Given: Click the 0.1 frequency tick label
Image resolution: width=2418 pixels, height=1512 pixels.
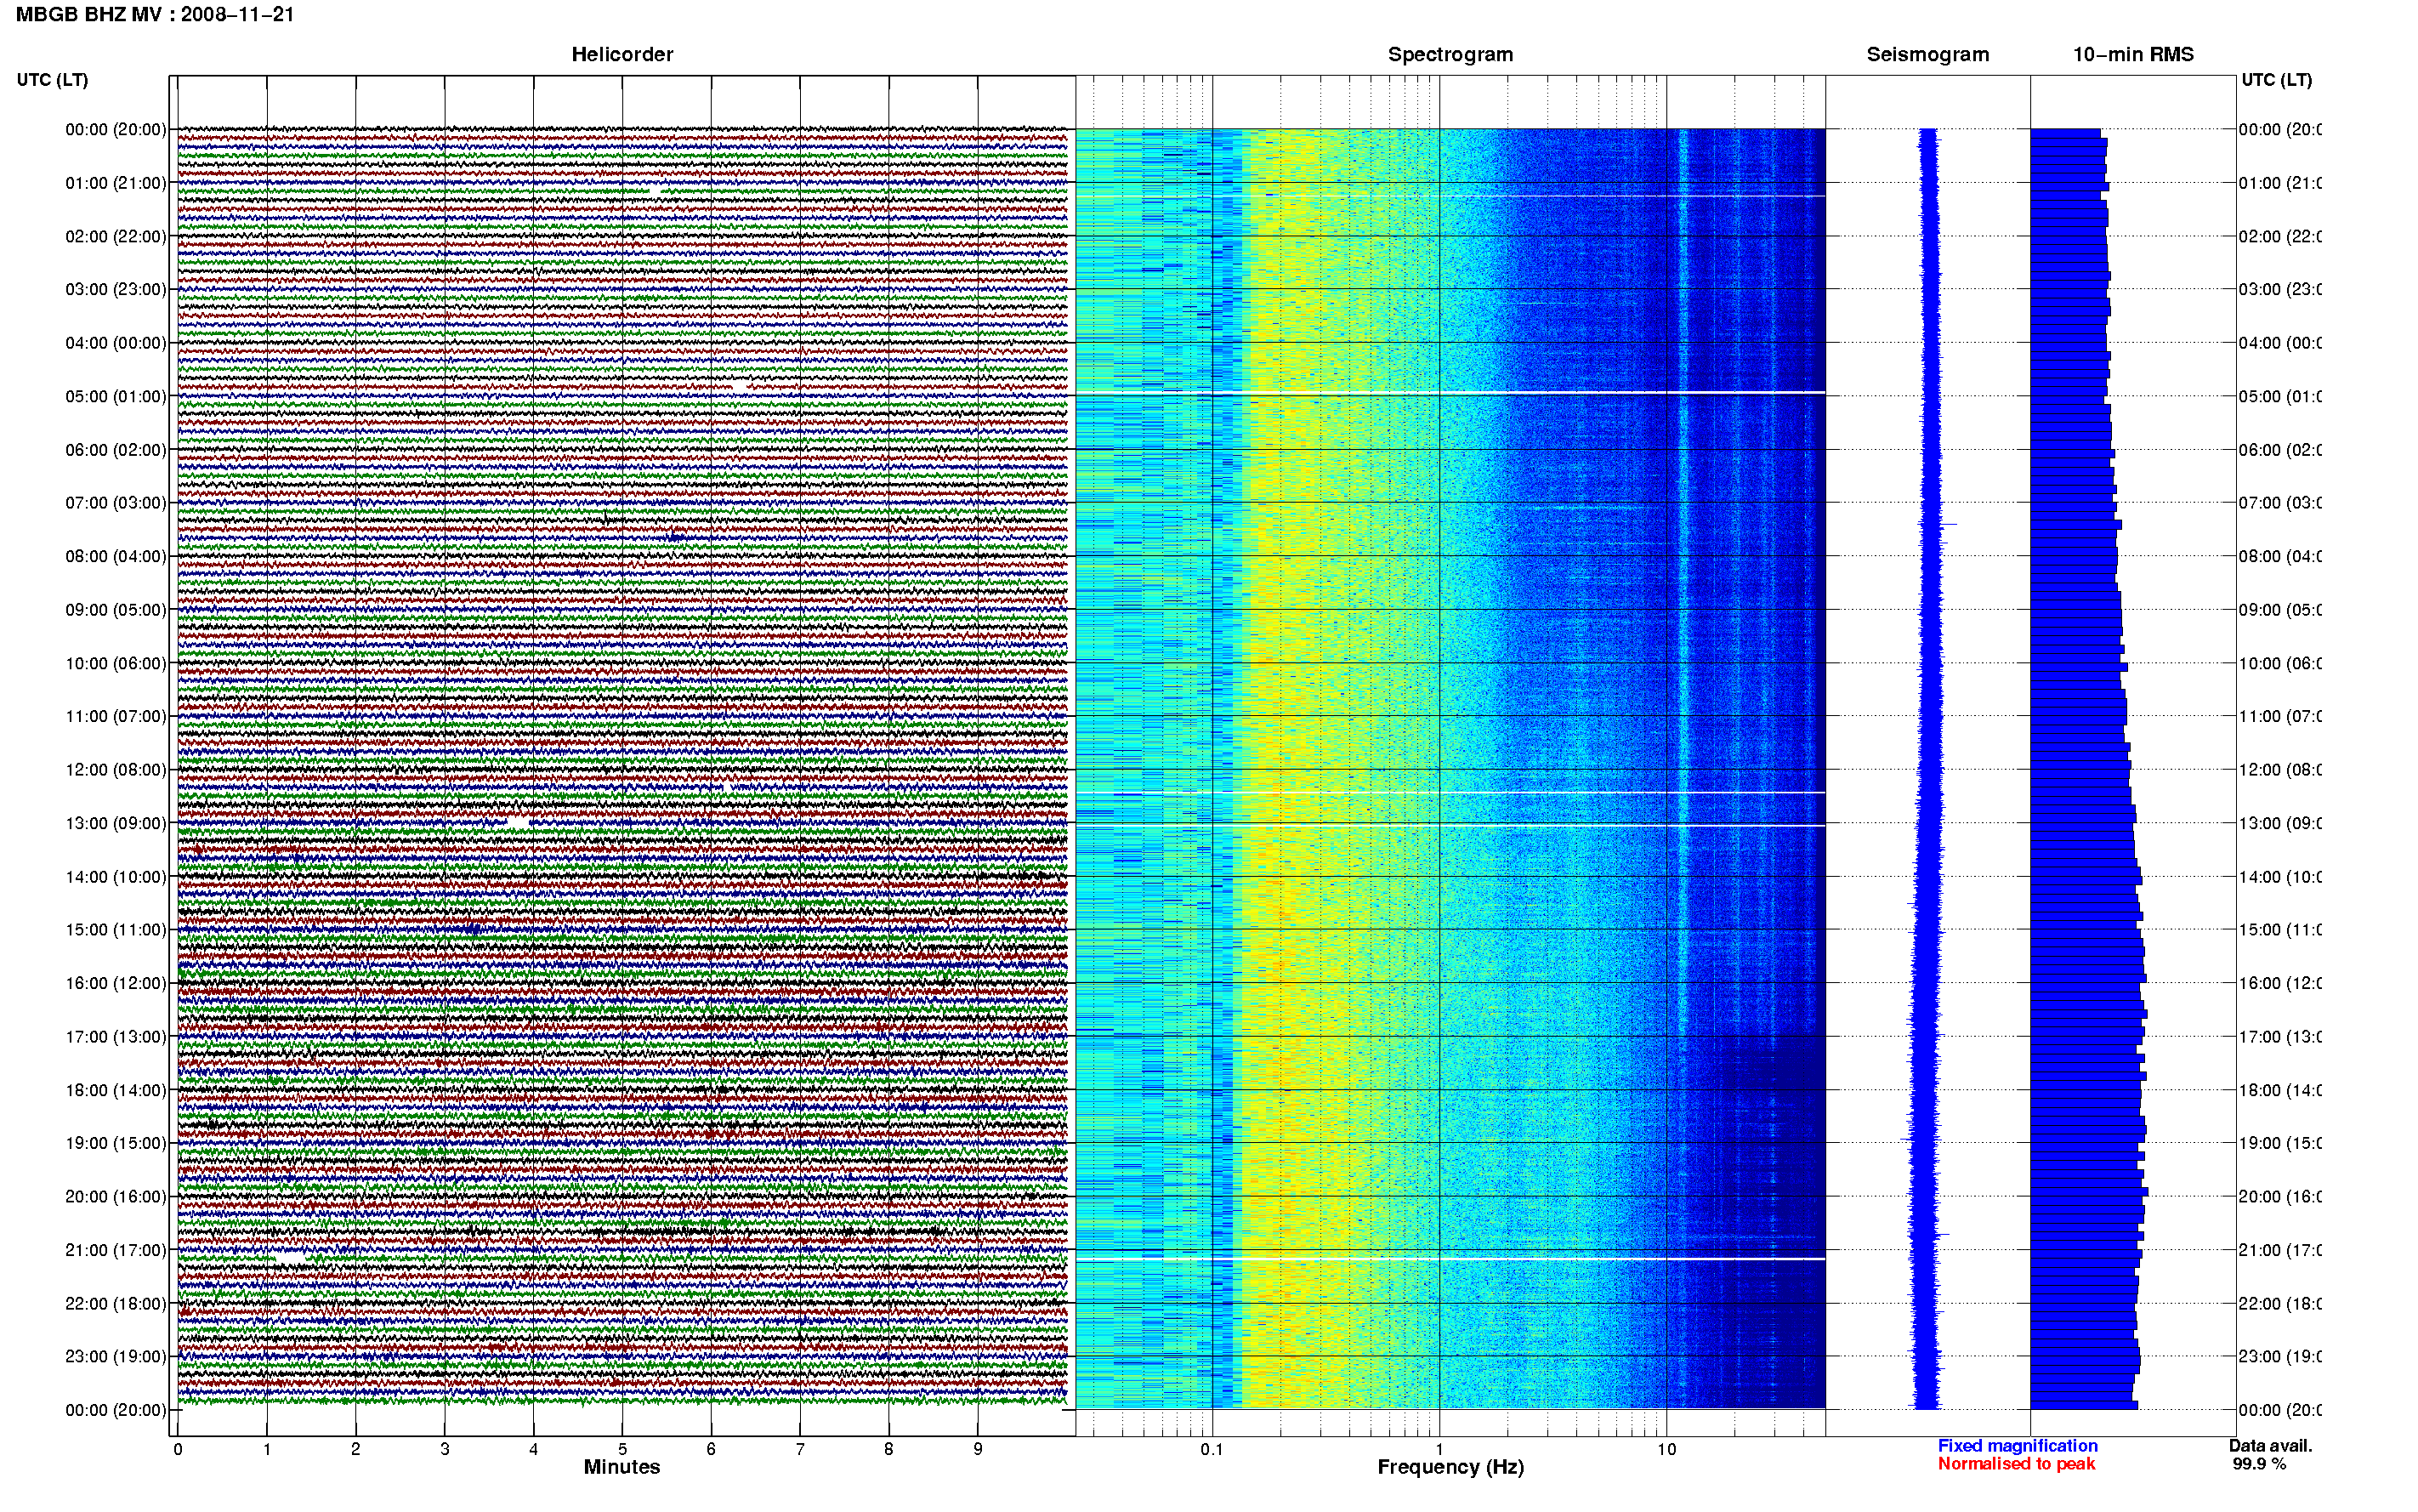Looking at the screenshot, I should (x=1212, y=1449).
